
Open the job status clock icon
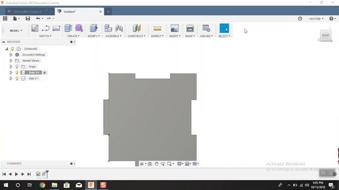pos(300,18)
